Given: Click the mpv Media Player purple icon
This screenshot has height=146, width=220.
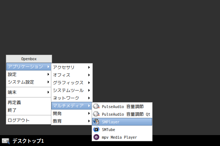Looking at the screenshot, I should [x=96, y=137].
